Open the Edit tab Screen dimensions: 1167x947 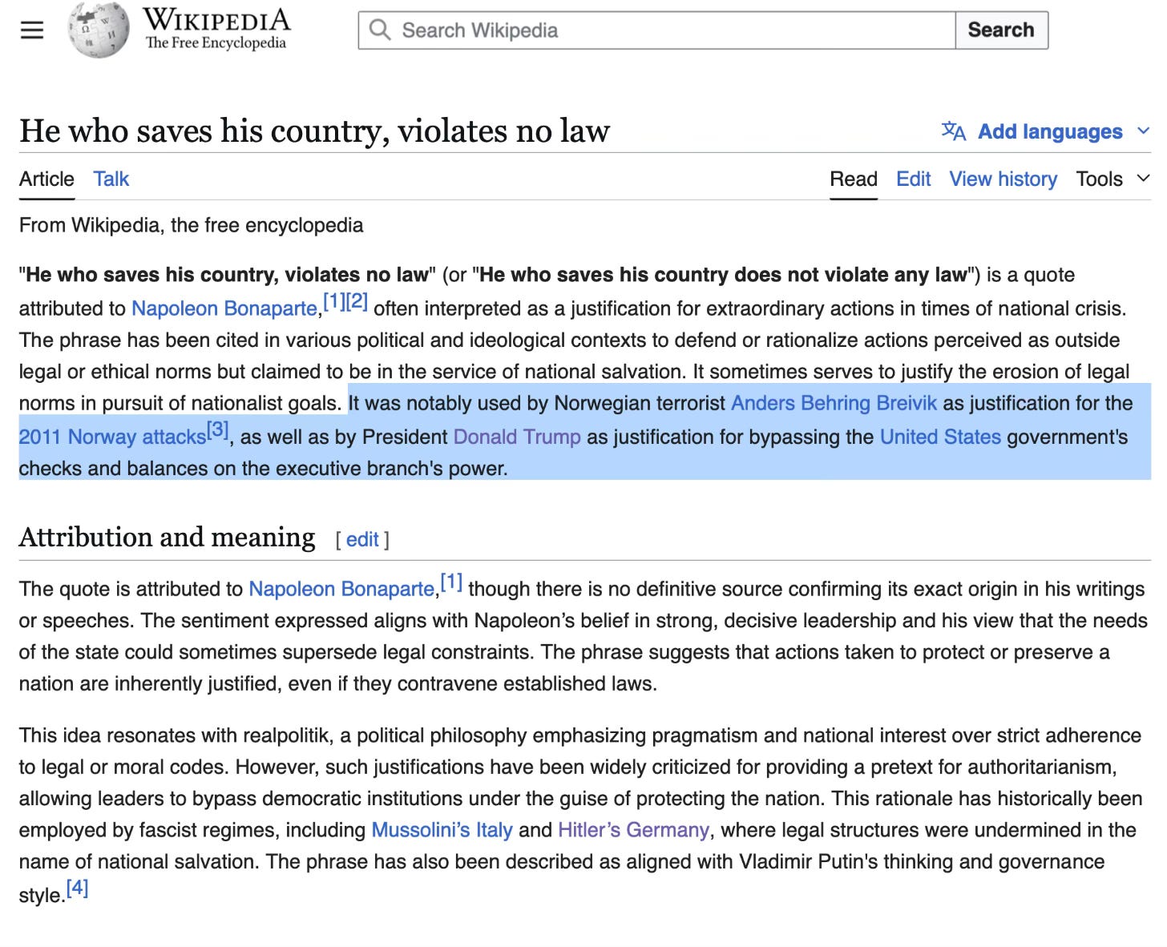(913, 179)
